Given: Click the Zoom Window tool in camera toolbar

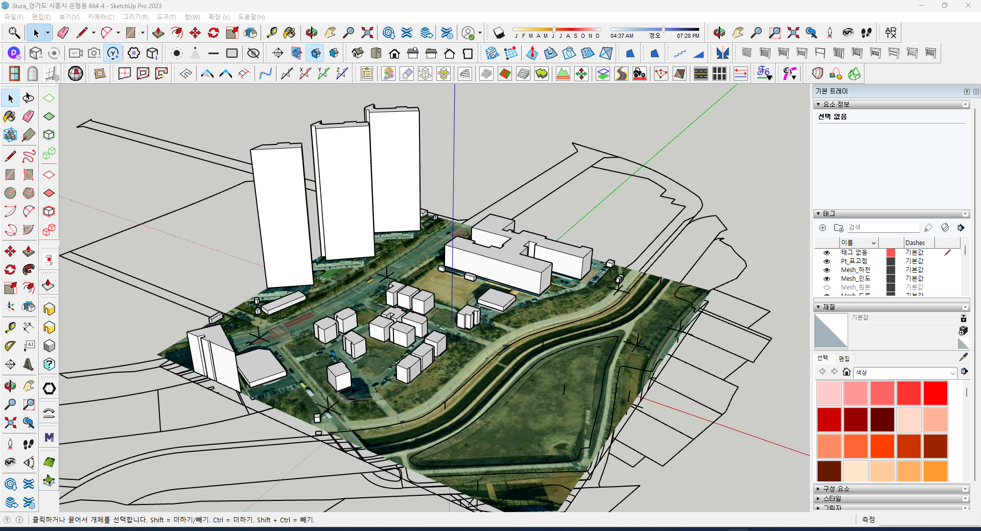Looking at the screenshot, I should click(x=775, y=33).
